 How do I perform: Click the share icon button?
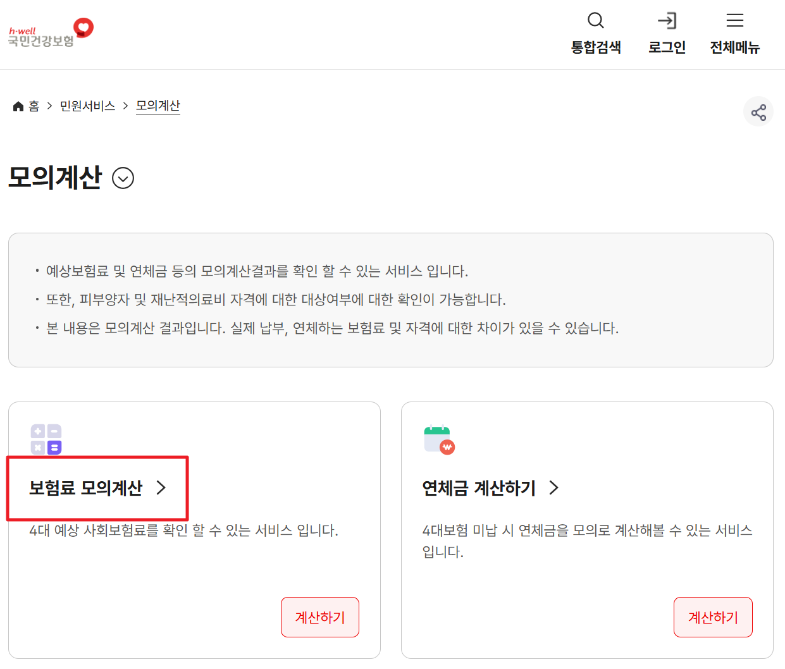pyautogui.click(x=758, y=112)
